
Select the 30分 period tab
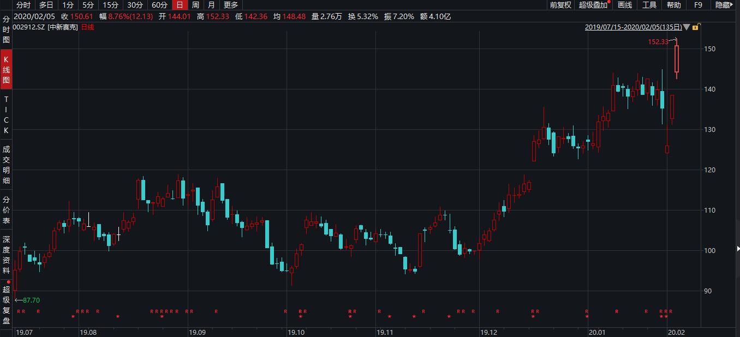tap(135, 5)
